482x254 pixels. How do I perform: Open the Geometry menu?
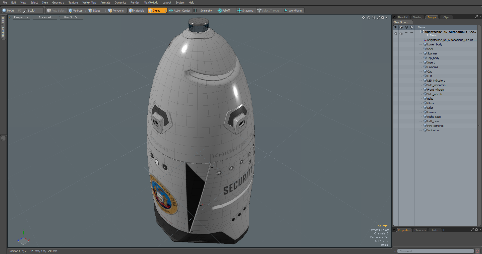pyautogui.click(x=58, y=3)
